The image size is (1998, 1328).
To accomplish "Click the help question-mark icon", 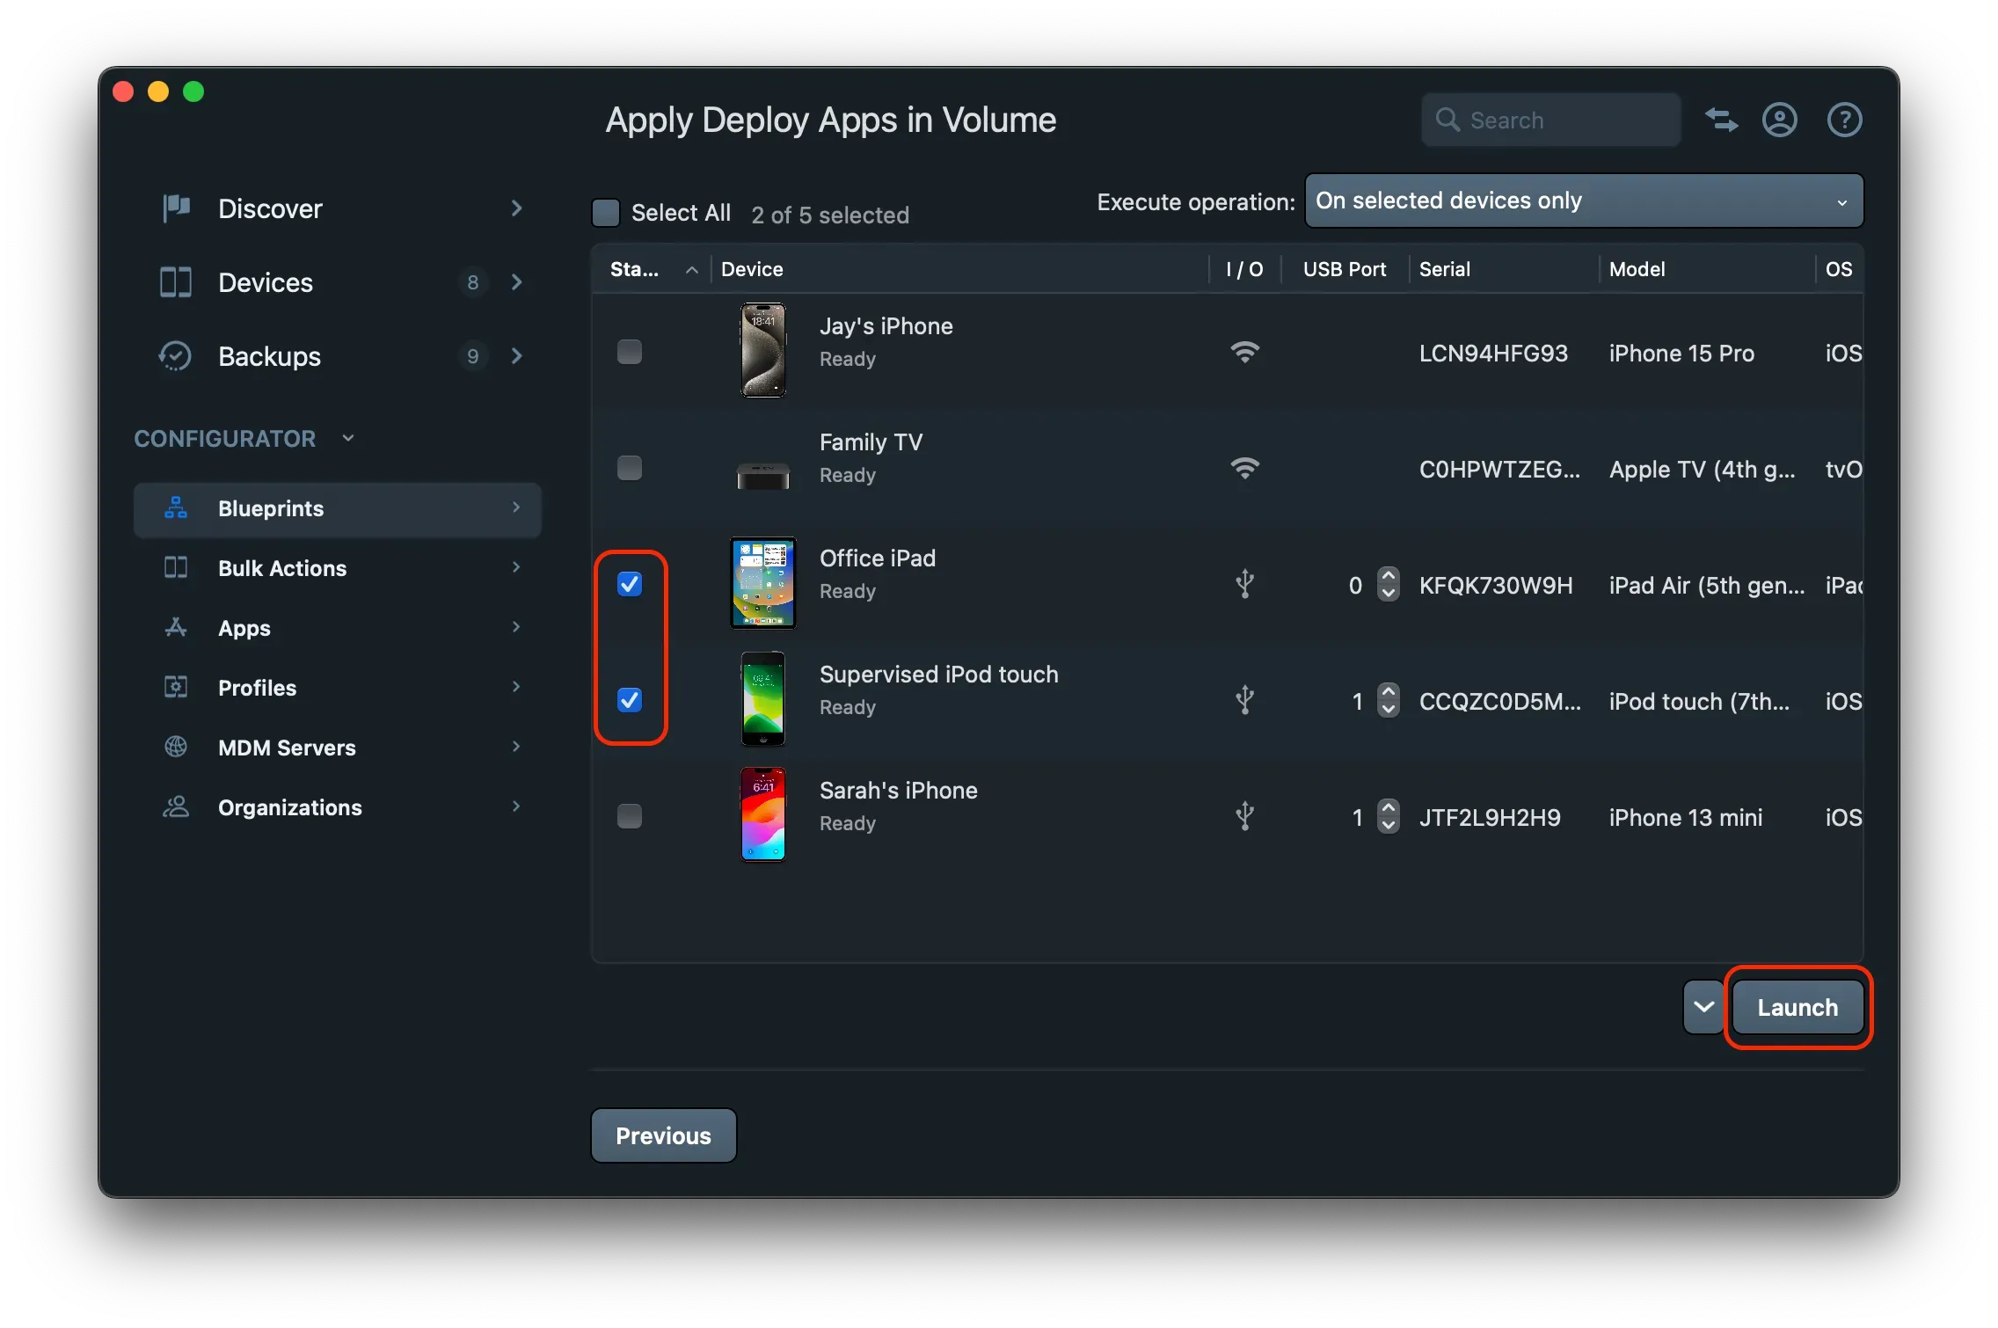I will tap(1845, 120).
